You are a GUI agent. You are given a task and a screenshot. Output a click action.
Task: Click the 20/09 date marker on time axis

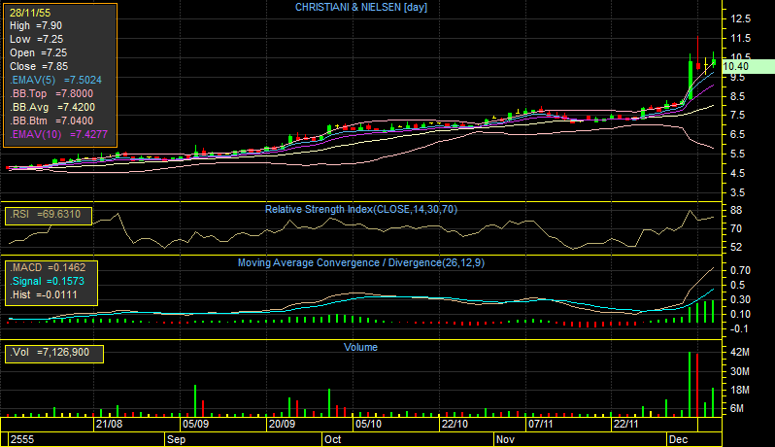click(283, 424)
